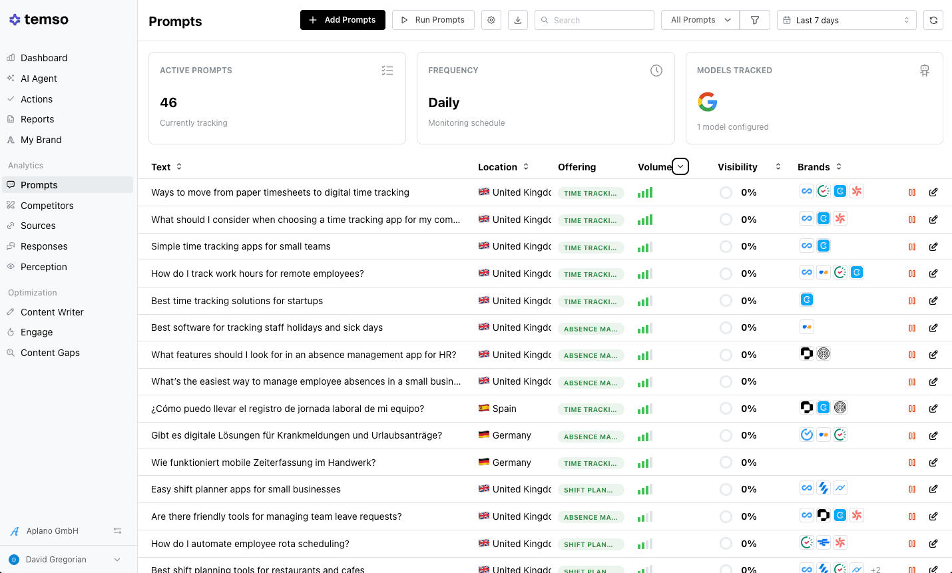952x573 pixels.
Task: Pause the 'Simple time tracking apps' prompt
Action: (912, 247)
